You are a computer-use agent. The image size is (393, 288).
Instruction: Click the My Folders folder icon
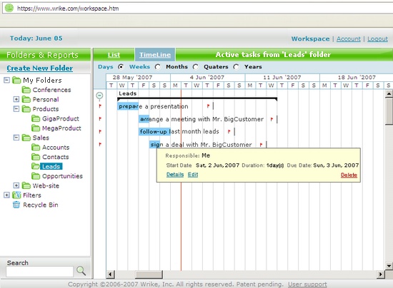pos(16,81)
